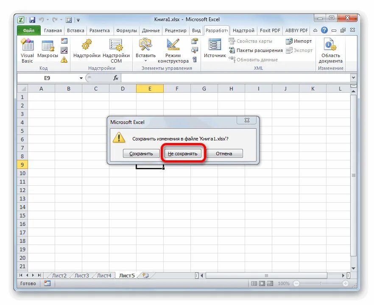Click Свойства карты in XML group

[x=251, y=41]
